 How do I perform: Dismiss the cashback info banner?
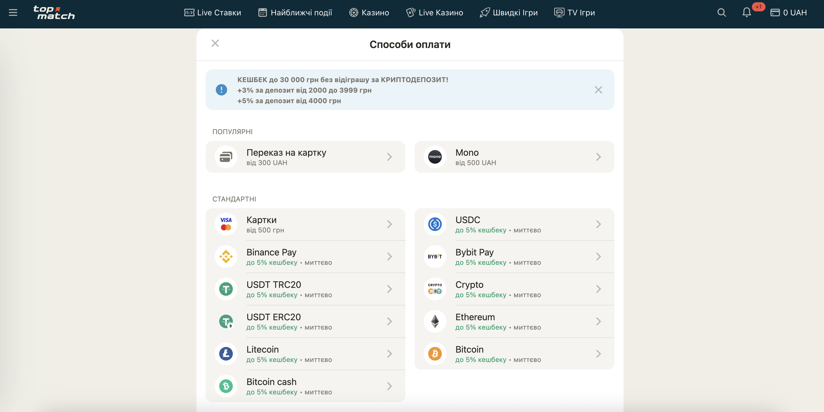(x=598, y=90)
